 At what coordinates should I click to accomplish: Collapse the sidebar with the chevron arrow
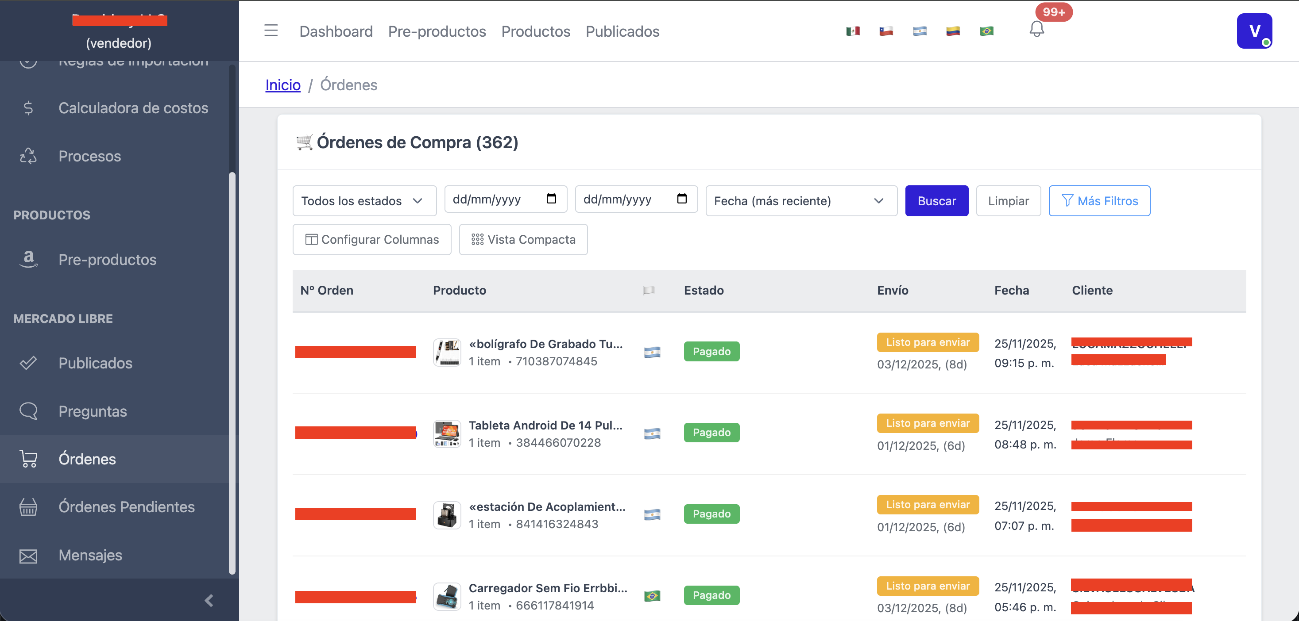click(208, 600)
